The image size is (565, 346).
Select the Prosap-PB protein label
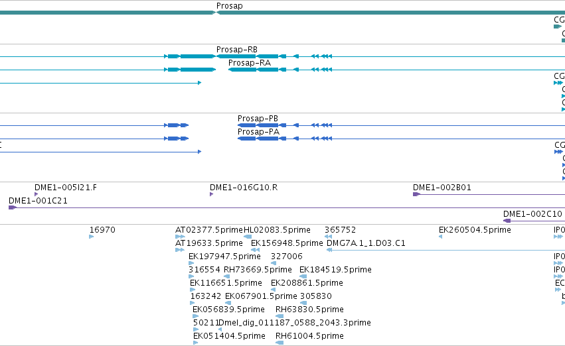(x=258, y=119)
